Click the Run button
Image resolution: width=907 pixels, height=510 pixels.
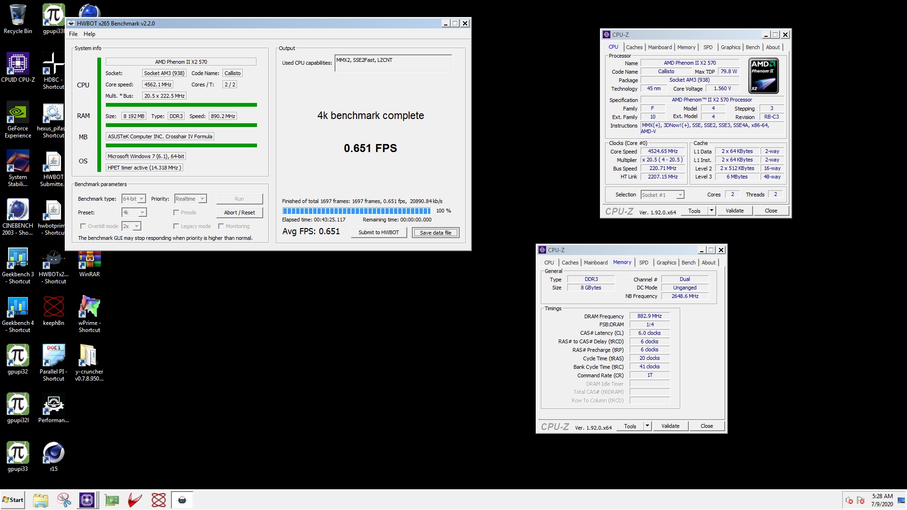(x=240, y=199)
